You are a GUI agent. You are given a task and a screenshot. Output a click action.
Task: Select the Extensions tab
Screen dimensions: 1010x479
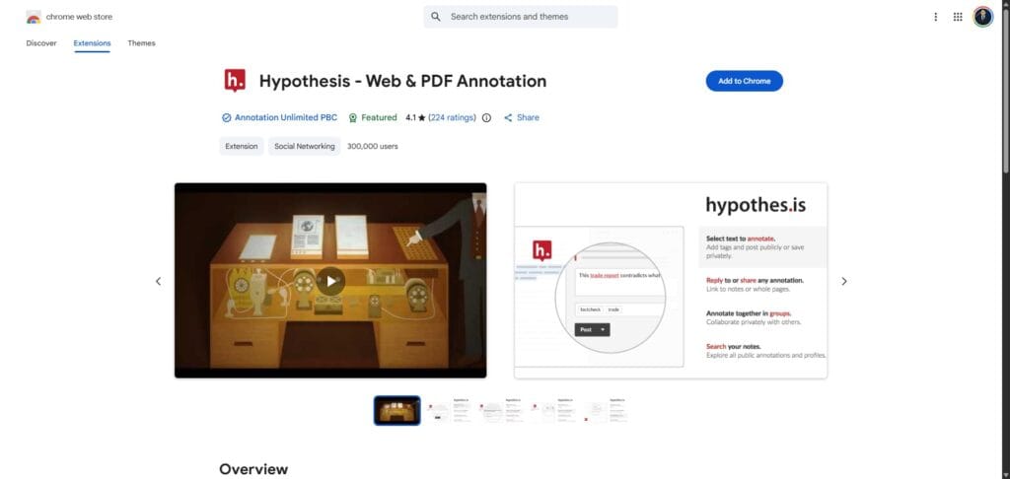[92, 43]
